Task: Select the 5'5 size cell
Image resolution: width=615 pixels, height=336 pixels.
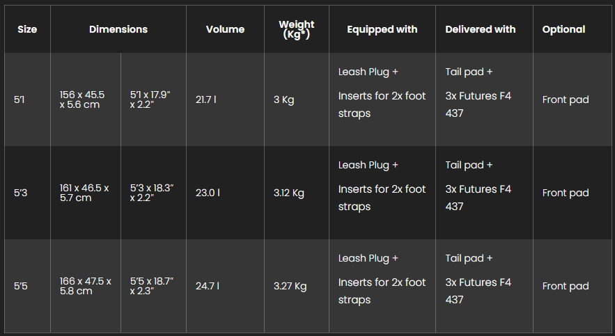Action: click(x=27, y=286)
